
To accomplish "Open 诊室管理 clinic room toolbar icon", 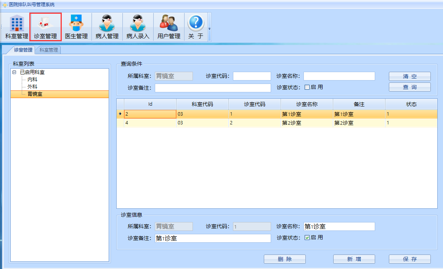I will coord(45,27).
